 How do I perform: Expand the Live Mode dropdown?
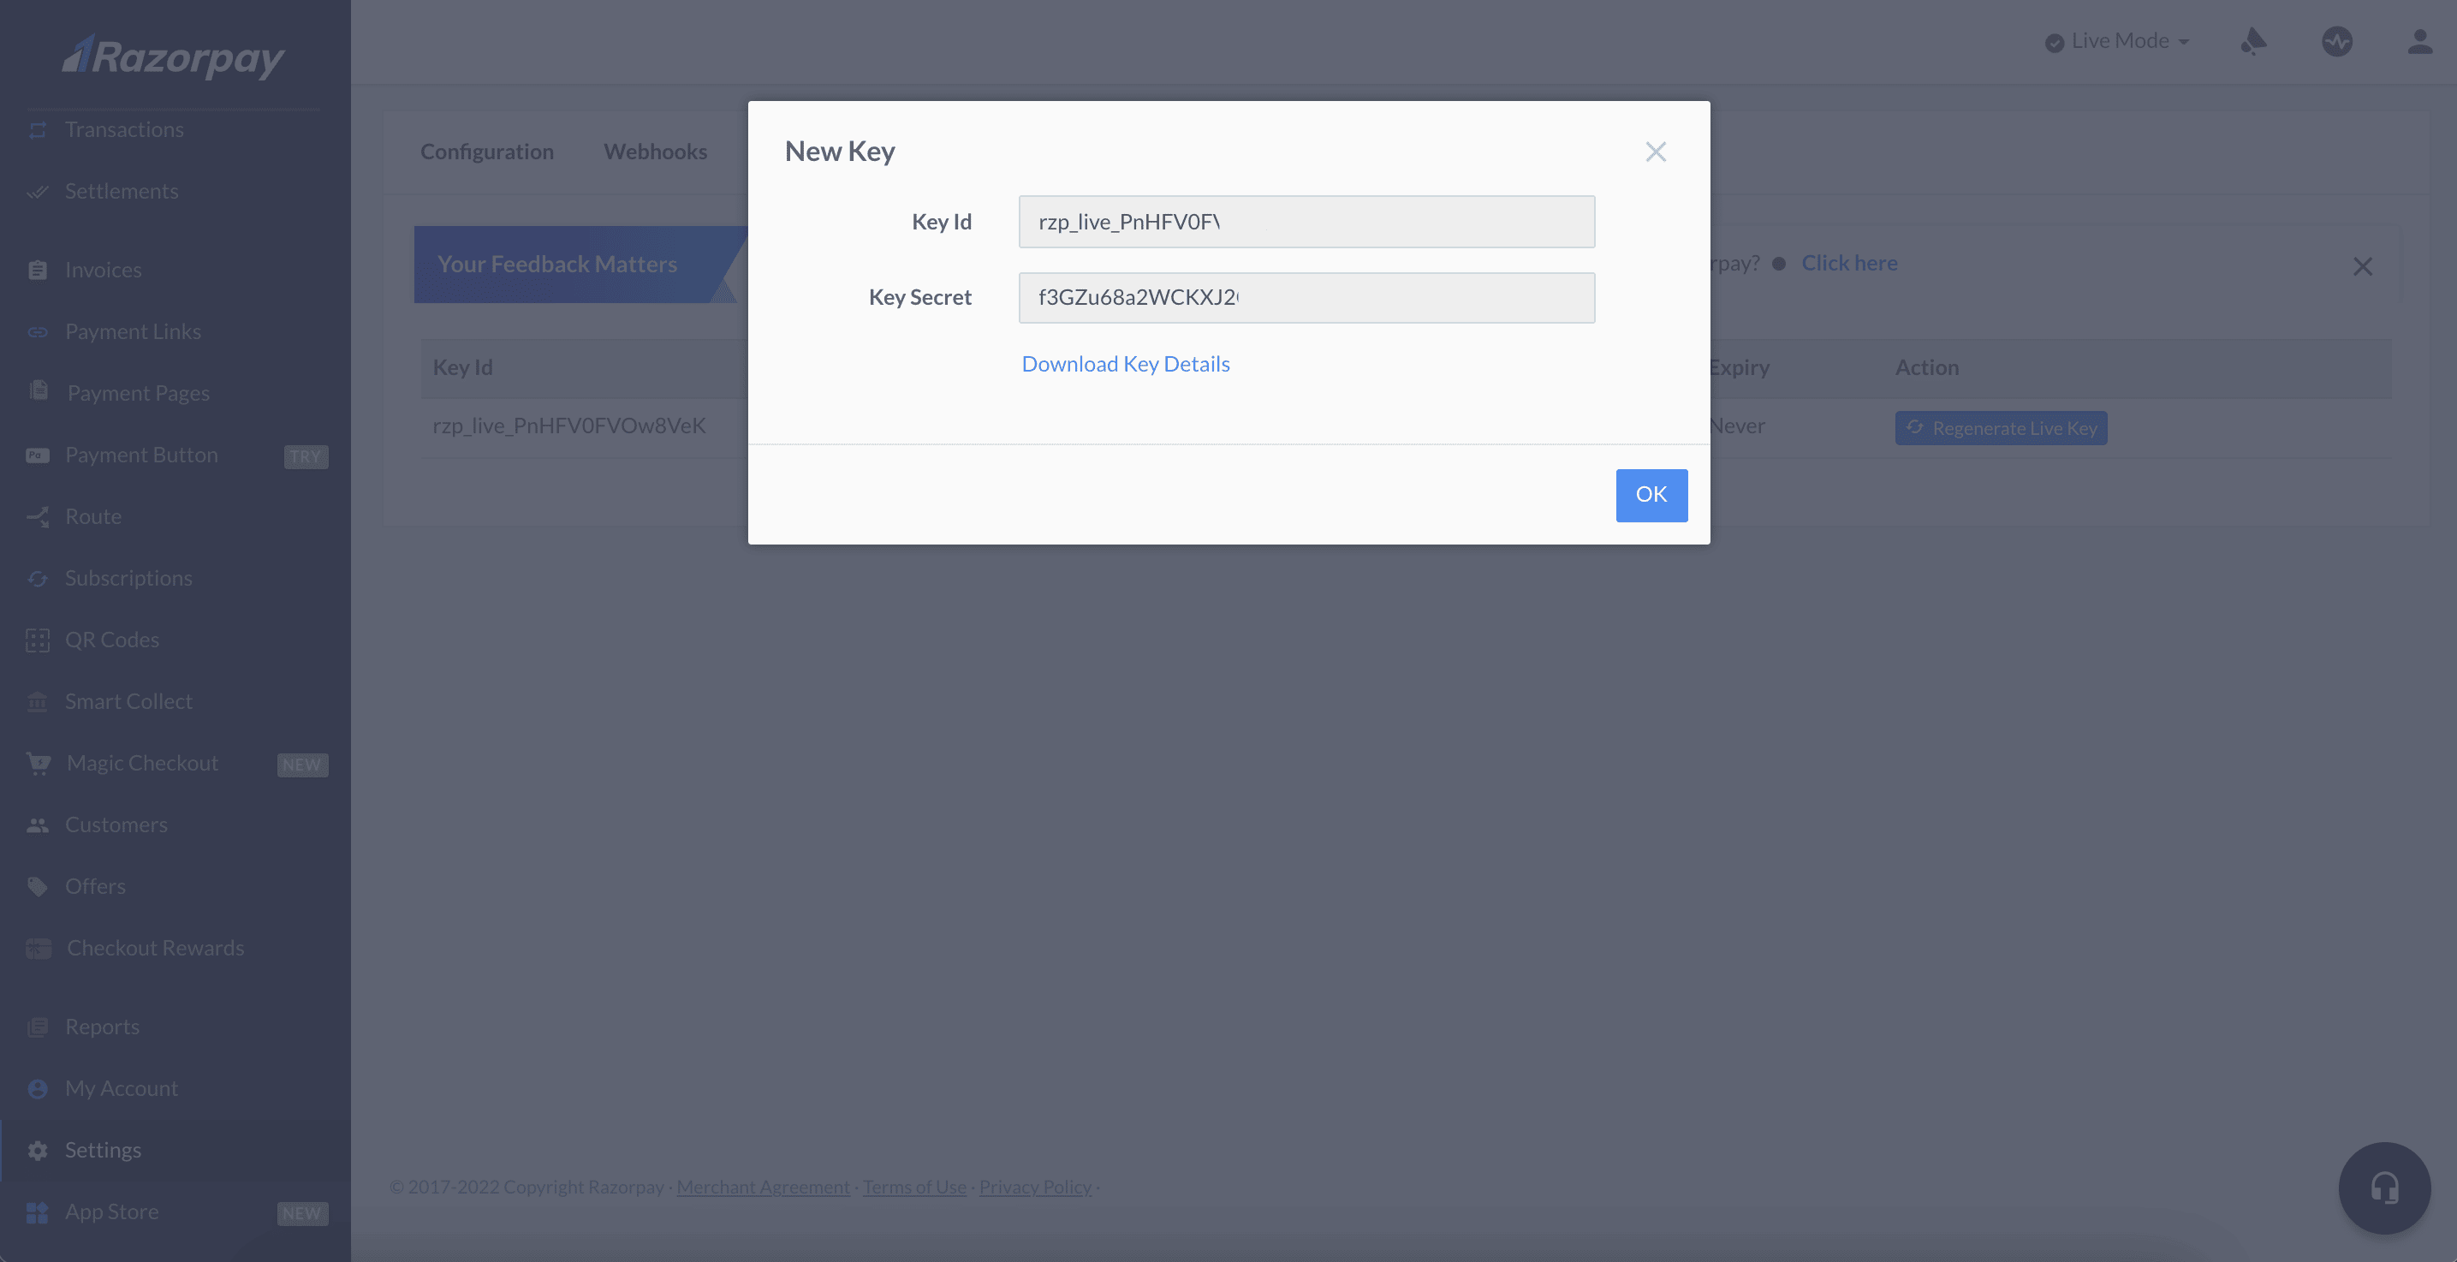(2117, 41)
